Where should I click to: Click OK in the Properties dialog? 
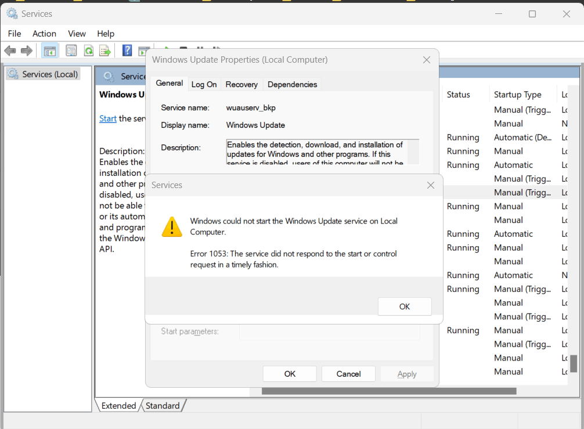coord(290,374)
